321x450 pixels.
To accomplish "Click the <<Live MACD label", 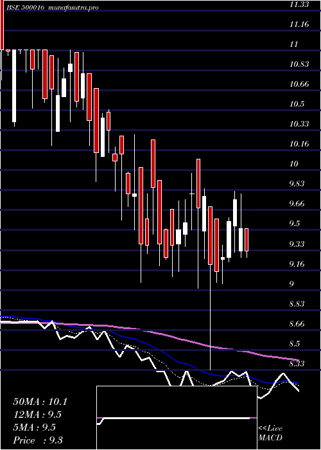I will click(x=270, y=433).
